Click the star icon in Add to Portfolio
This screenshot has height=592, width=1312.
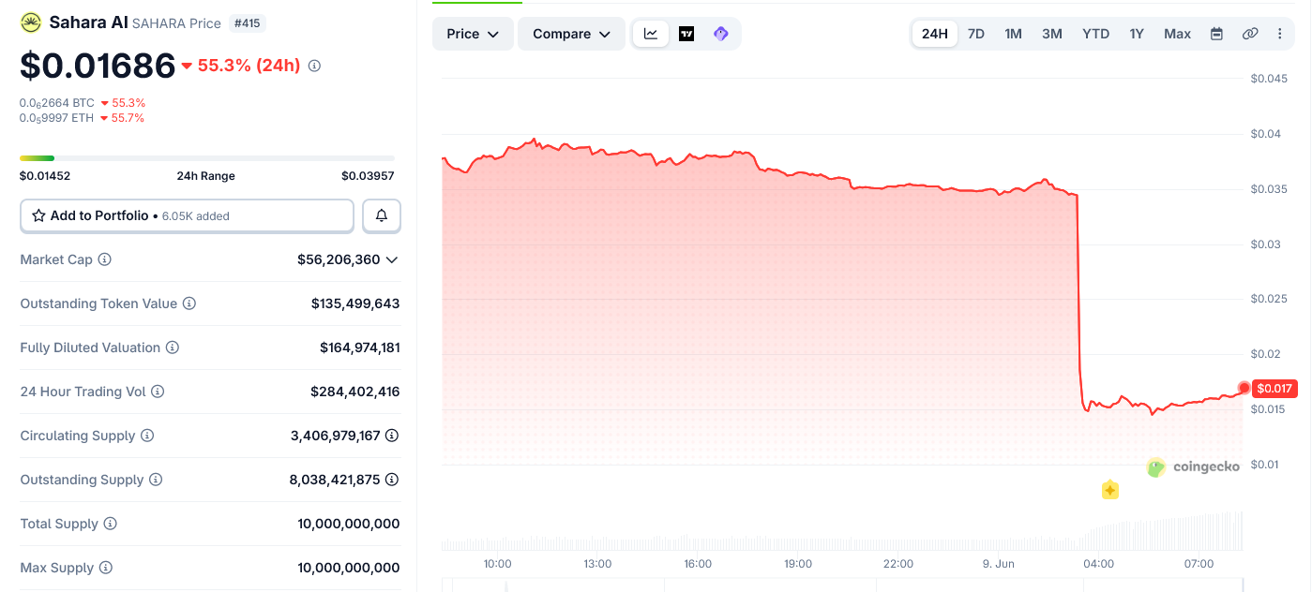(x=38, y=215)
